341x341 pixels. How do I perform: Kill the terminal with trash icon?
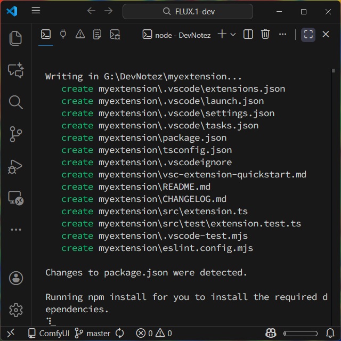click(x=265, y=35)
